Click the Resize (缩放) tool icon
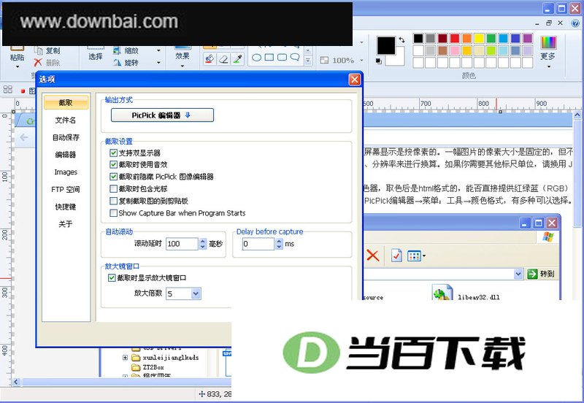 (x=117, y=50)
